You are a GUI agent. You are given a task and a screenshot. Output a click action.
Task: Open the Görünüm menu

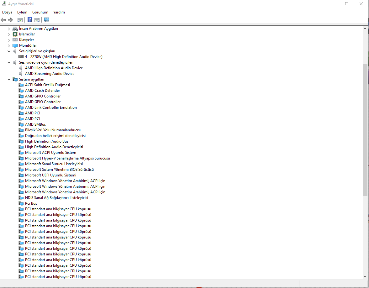click(x=40, y=12)
